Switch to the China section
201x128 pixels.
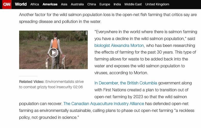tap(92, 4)
